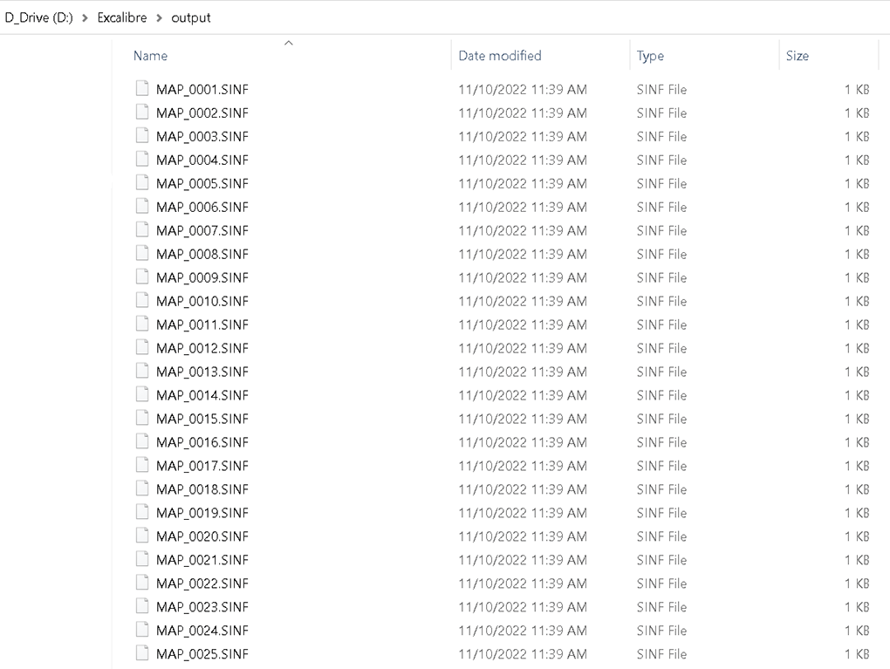
Task: Select file name MAP_0025.SINF
Action: [202, 654]
